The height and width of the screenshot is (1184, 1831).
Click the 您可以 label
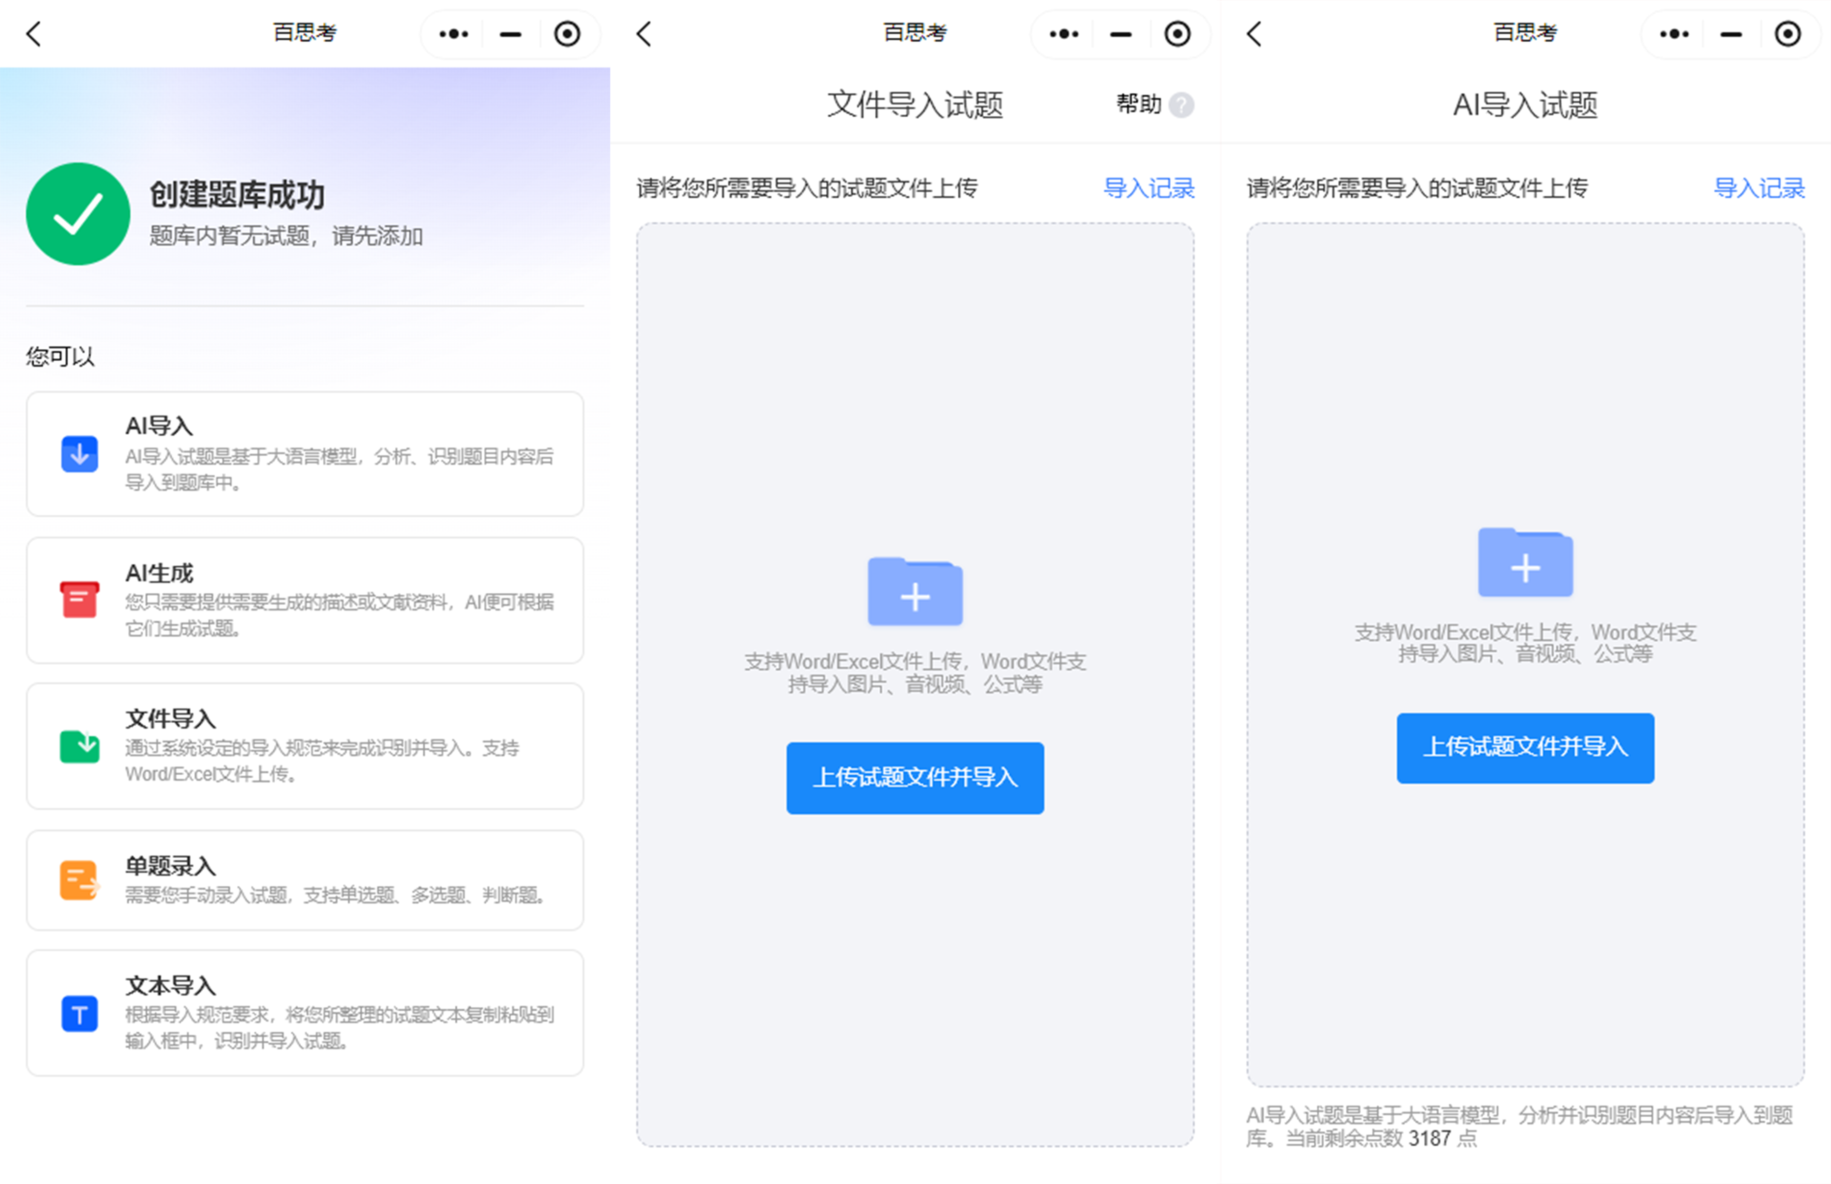pyautogui.click(x=60, y=357)
